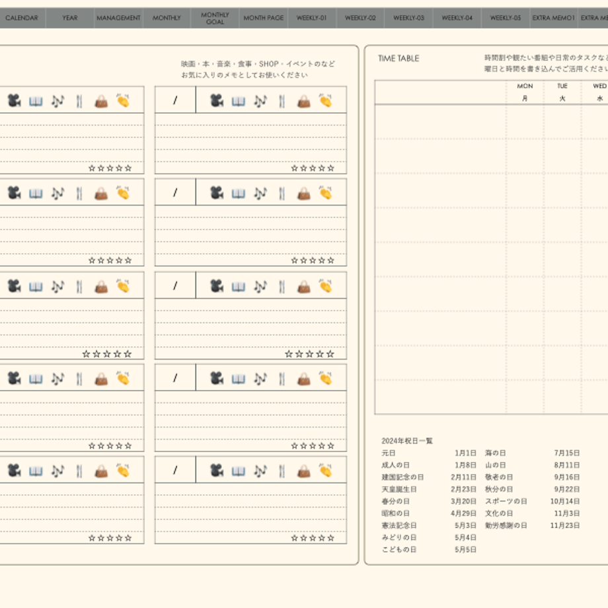The height and width of the screenshot is (608, 608).
Task: Click the 春分の日 holiday entry
Action: [x=395, y=502]
